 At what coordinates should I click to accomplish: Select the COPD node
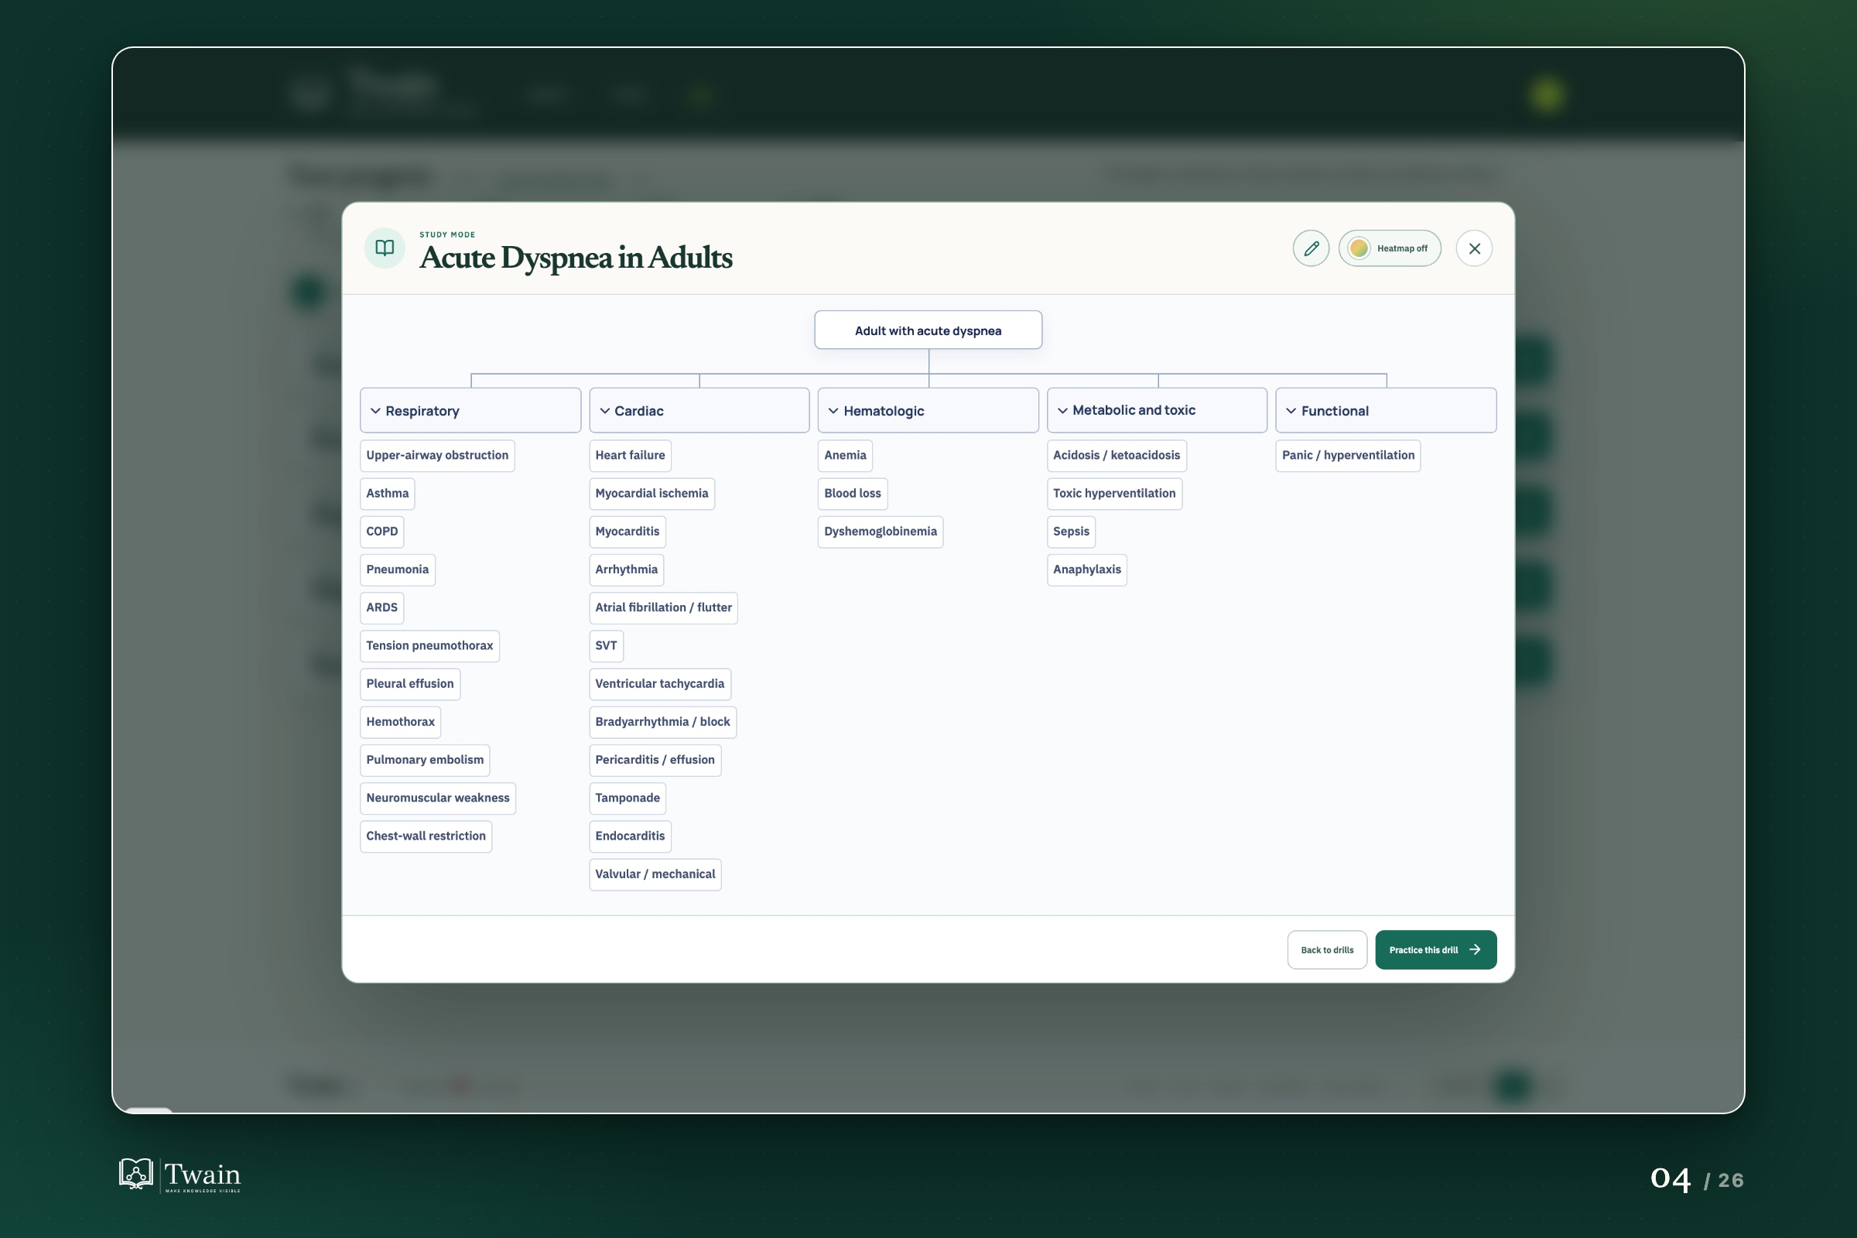382,532
